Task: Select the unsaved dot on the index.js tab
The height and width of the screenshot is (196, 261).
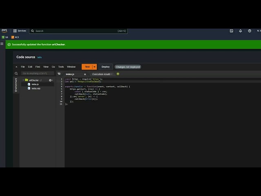Action: coord(85,74)
